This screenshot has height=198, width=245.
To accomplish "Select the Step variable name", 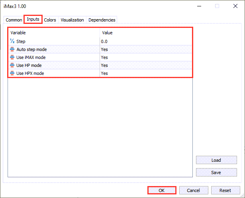I will click(21, 41).
